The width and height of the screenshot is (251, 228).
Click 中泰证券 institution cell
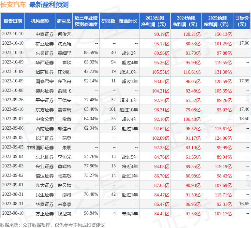point(45,34)
